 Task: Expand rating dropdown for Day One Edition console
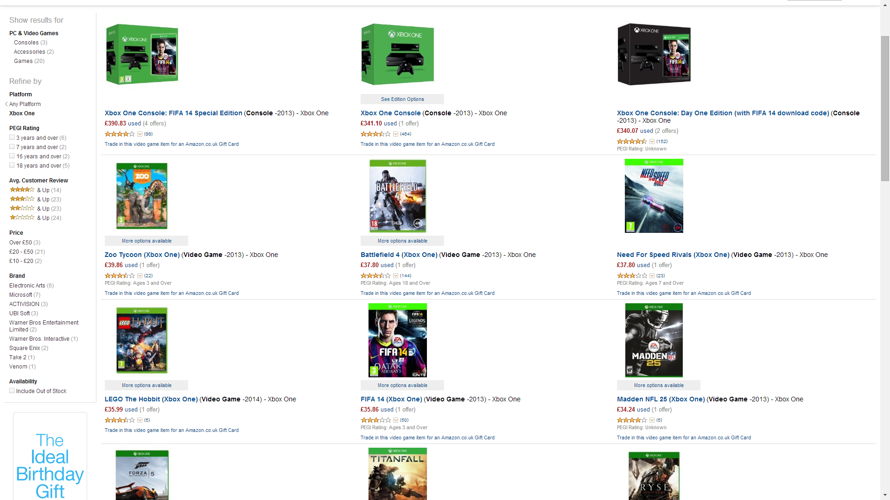[652, 142]
